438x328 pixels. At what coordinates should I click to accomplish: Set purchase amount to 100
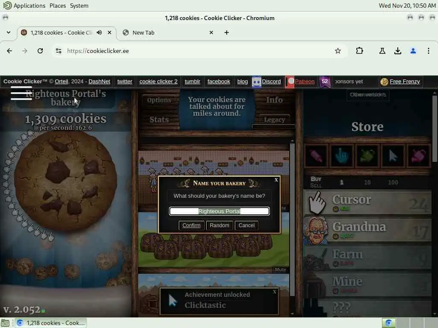click(x=393, y=182)
